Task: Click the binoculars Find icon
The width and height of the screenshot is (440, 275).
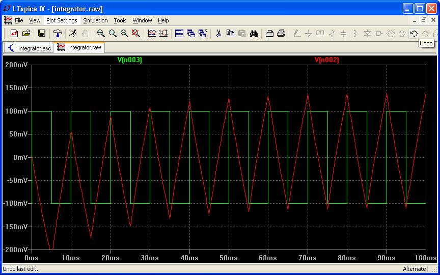Action: pos(254,34)
